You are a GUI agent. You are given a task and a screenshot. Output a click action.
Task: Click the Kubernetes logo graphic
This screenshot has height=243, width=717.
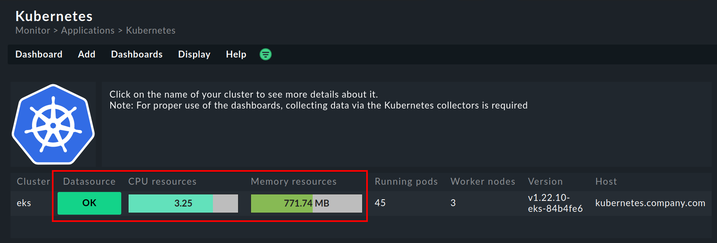(x=53, y=124)
